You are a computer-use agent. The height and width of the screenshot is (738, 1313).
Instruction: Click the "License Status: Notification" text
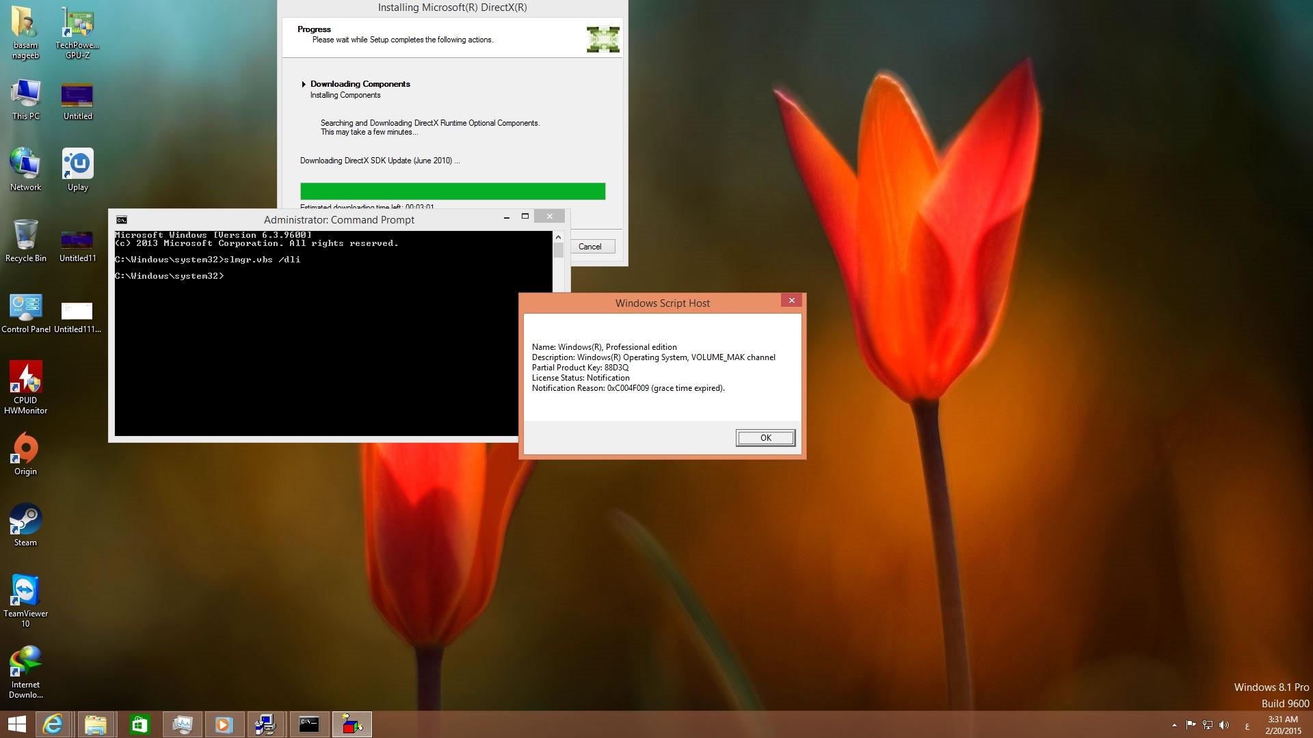(x=581, y=378)
